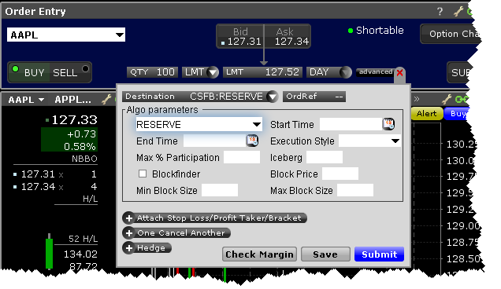Click the wrench icon in AAPL quote panel
This screenshot has width=501, height=289.
[x=106, y=100]
